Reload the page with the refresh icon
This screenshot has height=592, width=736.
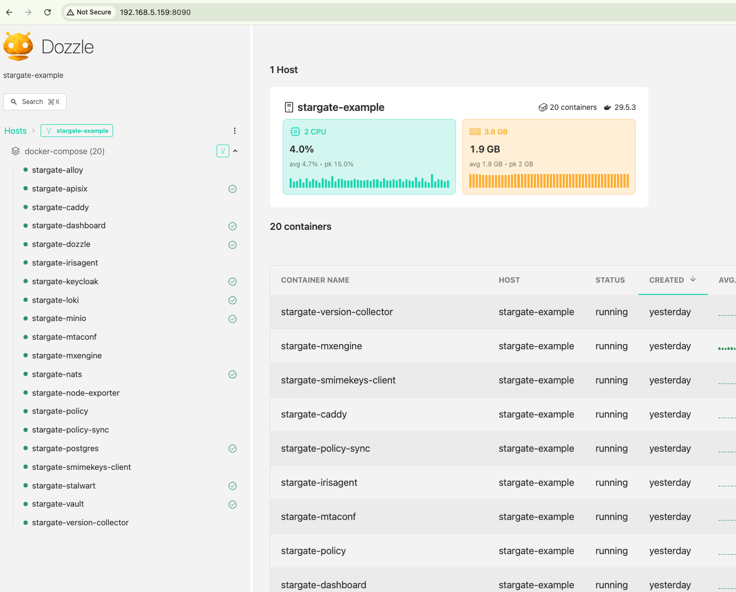[x=47, y=12]
